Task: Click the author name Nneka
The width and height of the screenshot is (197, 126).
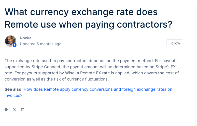Action: pyautogui.click(x=26, y=38)
